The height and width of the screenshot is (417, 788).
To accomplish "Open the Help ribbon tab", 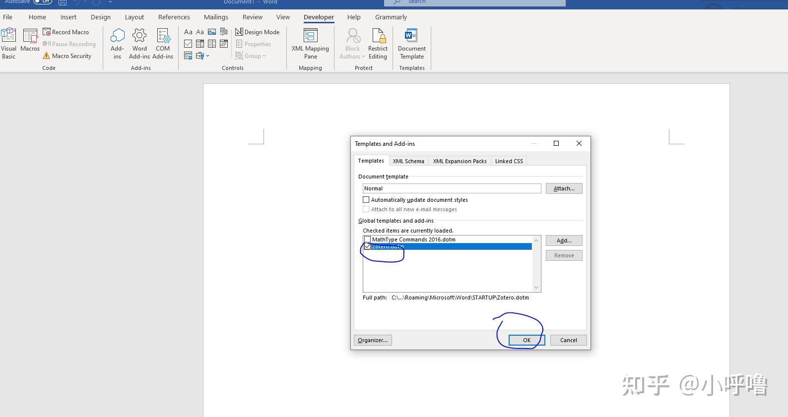I will pyautogui.click(x=354, y=17).
